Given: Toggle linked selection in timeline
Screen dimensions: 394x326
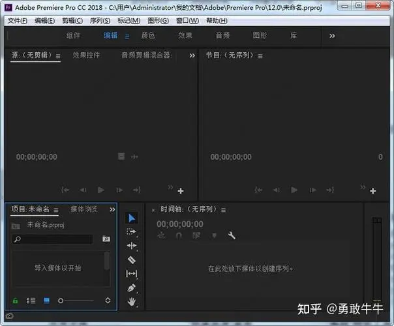Looking at the screenshot, I should point(196,235).
